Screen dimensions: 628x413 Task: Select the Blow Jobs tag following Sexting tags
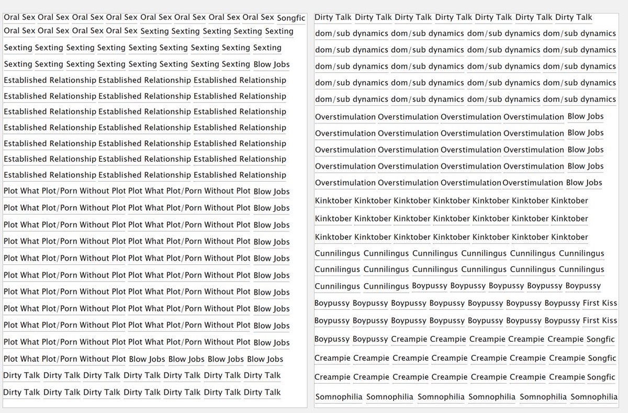coord(272,64)
